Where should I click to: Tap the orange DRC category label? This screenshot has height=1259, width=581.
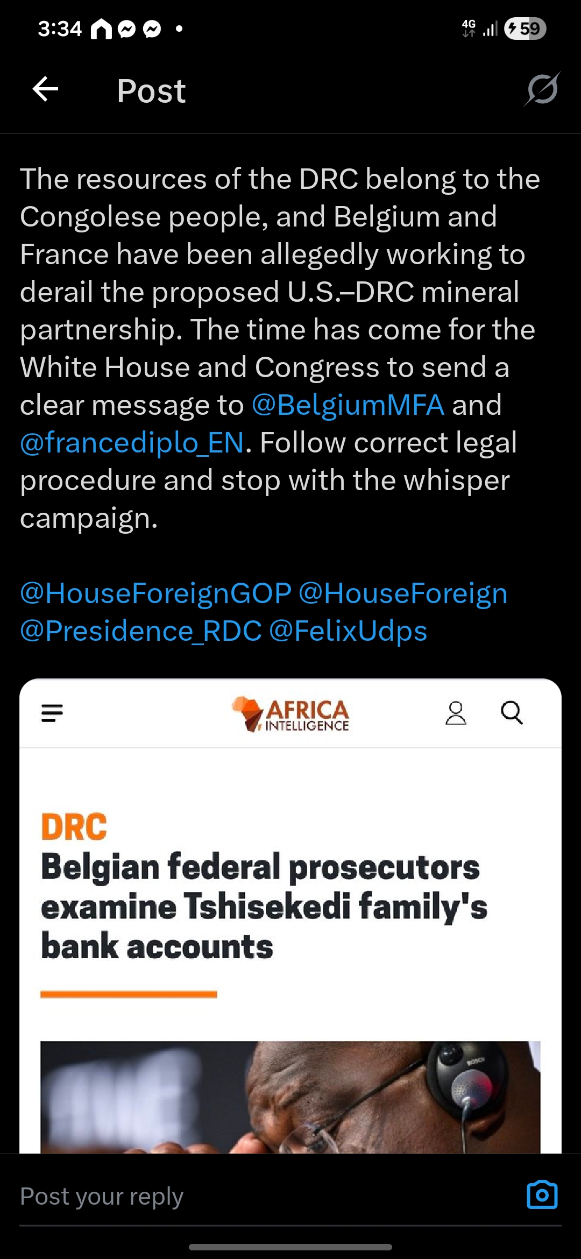[x=74, y=826]
